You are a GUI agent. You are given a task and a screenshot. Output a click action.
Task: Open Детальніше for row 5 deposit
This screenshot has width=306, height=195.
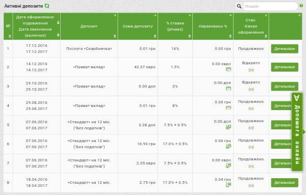point(281,125)
